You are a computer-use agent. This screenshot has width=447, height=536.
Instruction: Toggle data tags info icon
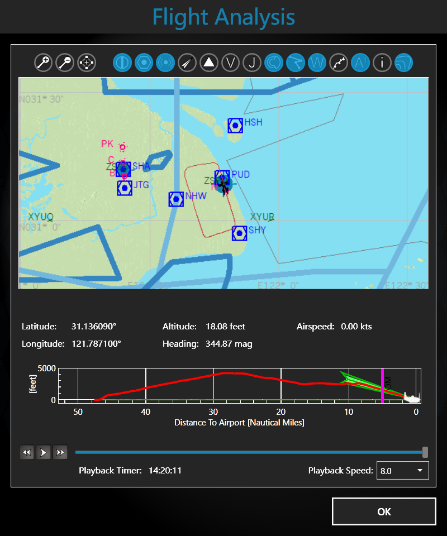(x=382, y=63)
